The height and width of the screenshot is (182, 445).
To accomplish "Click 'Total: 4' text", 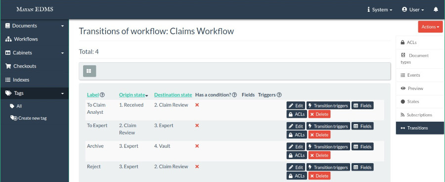I will (89, 51).
